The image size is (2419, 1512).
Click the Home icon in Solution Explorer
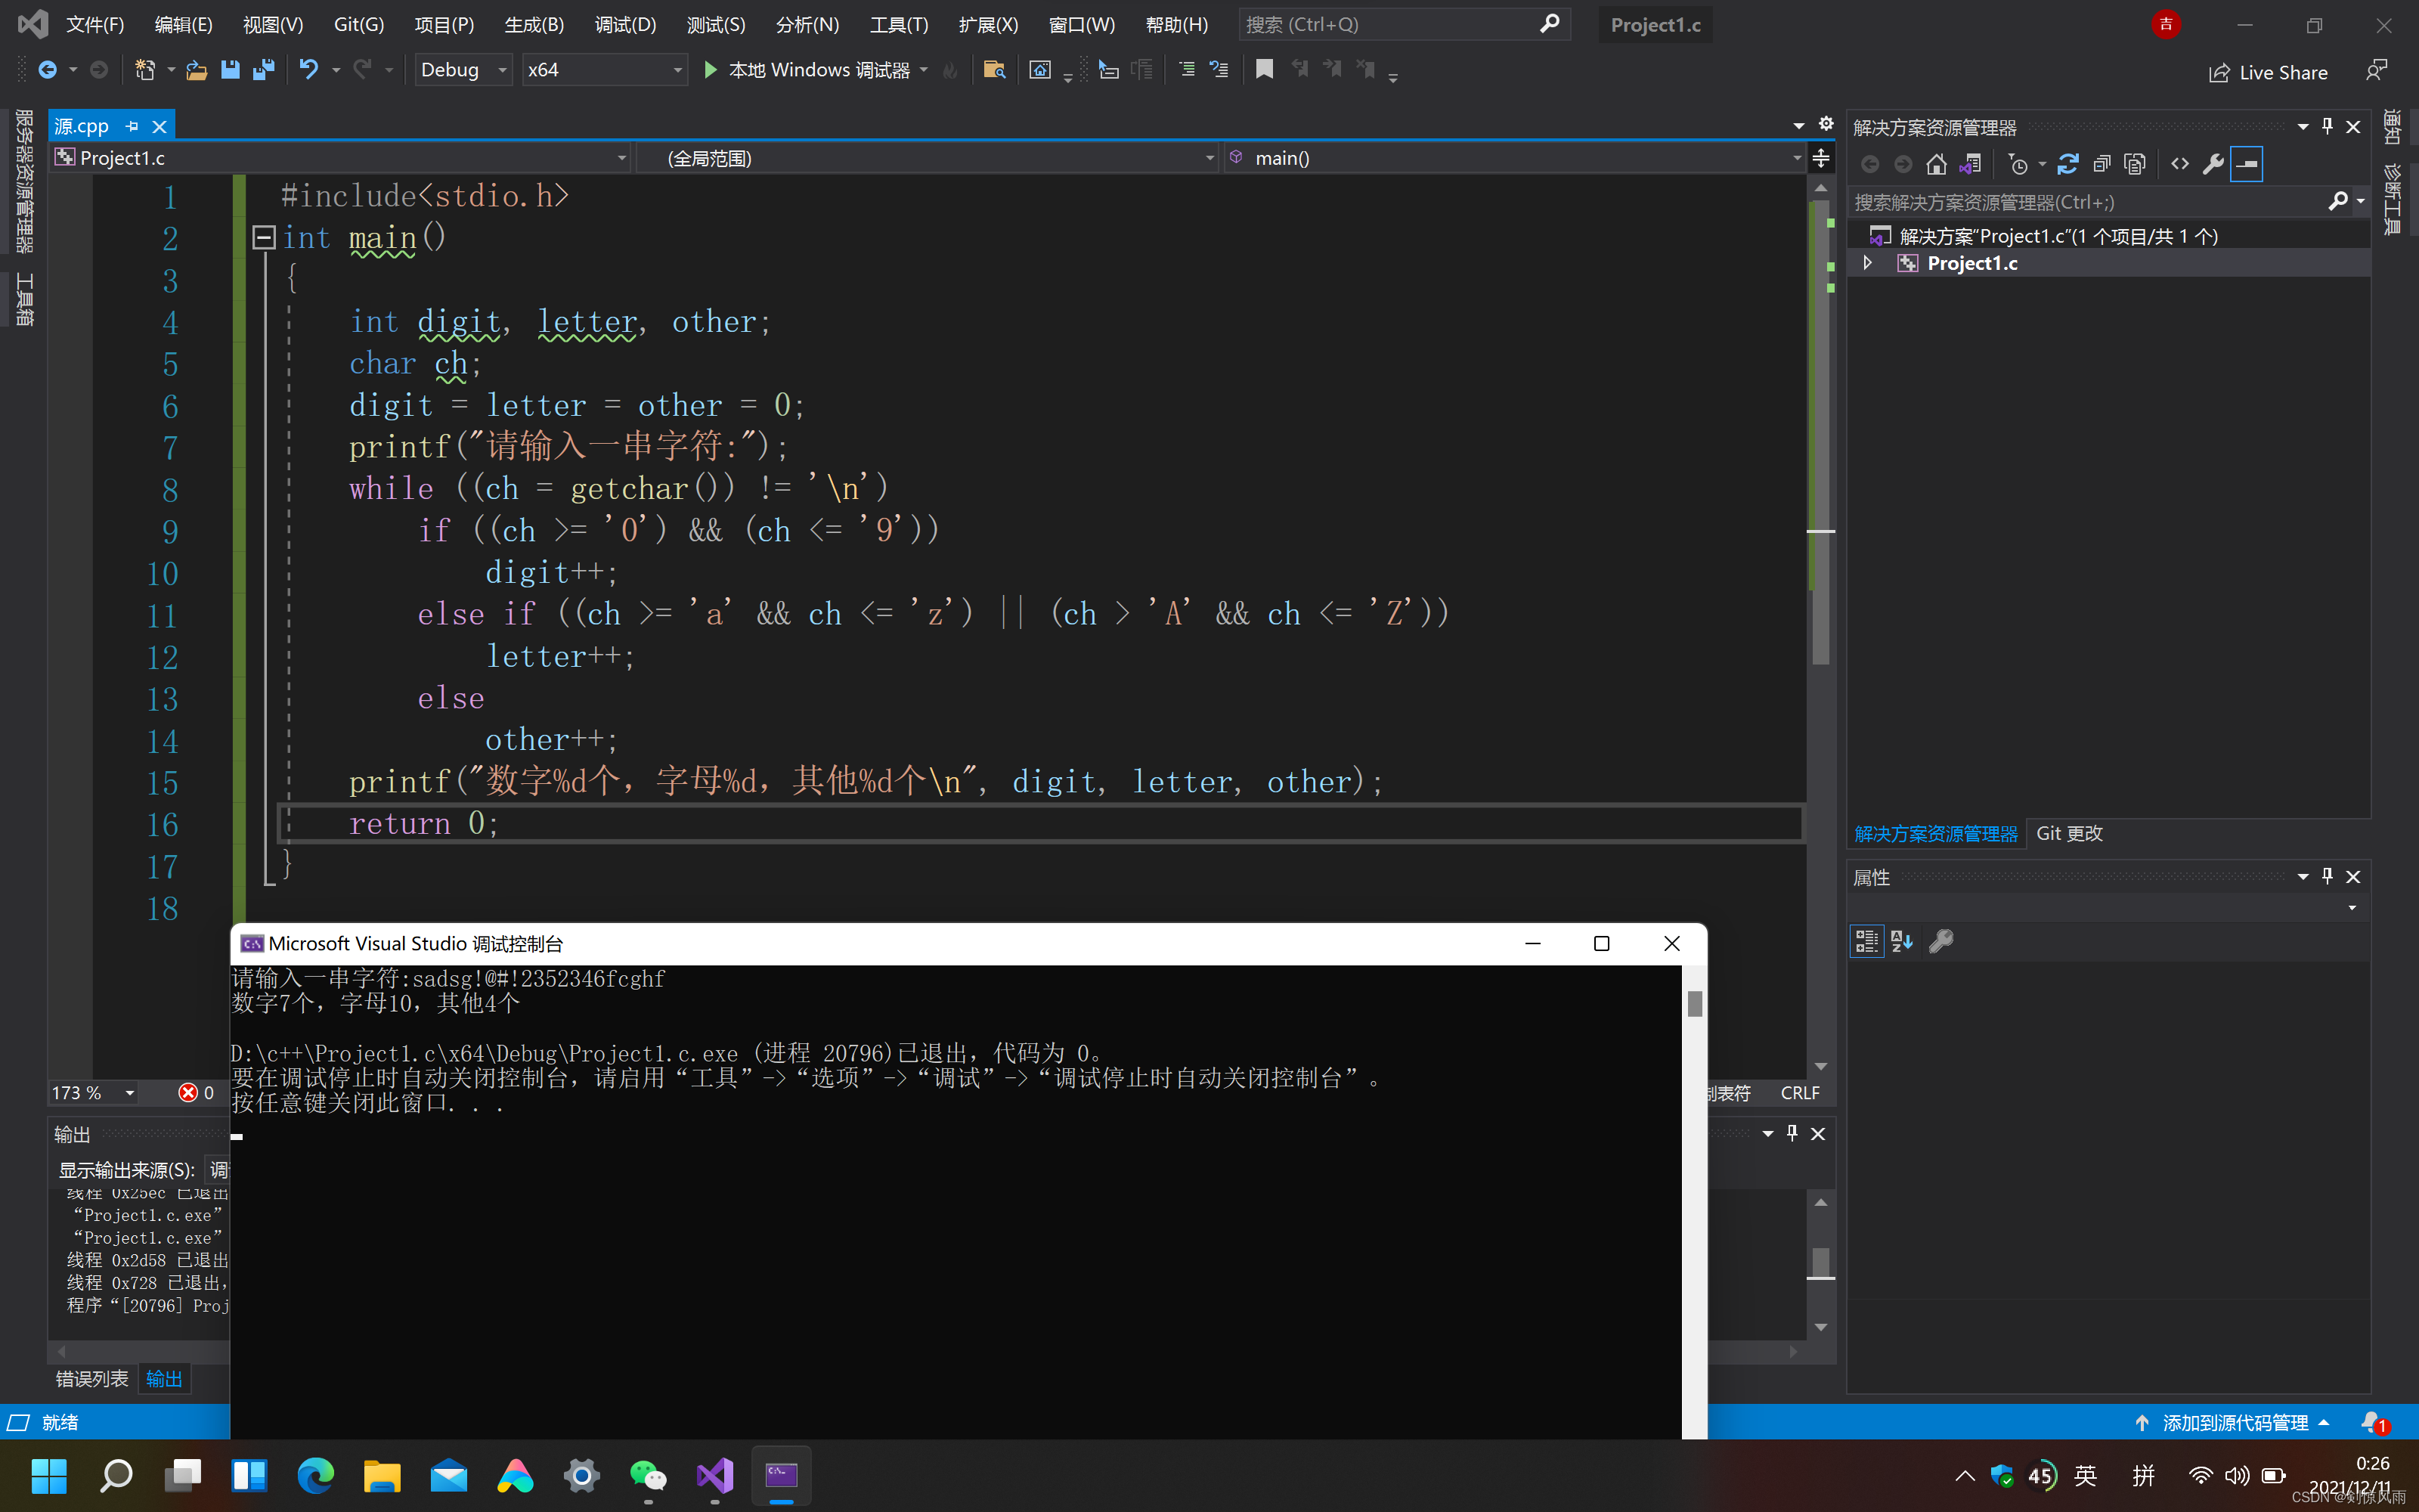1936,164
